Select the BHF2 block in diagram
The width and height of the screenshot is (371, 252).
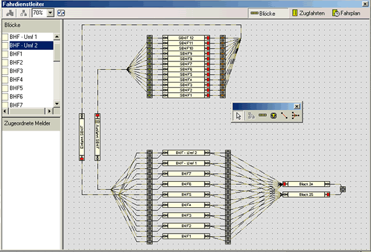[x=186, y=226]
